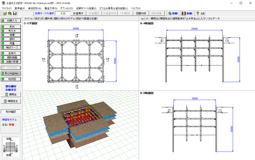
Task: Open the 基準値(K) menu
Action: click(20, 8)
